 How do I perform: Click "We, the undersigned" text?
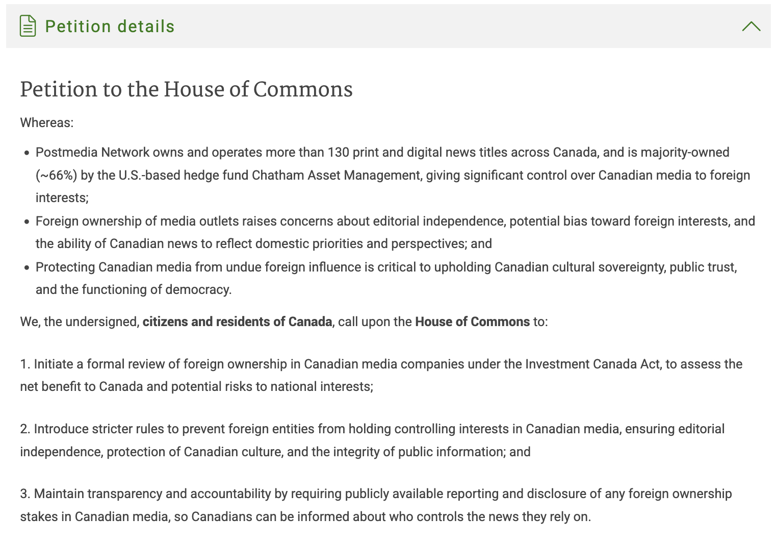[79, 322]
